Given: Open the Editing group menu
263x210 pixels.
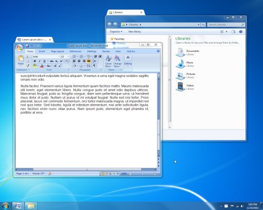Looking at the screenshot, I should tap(128, 61).
